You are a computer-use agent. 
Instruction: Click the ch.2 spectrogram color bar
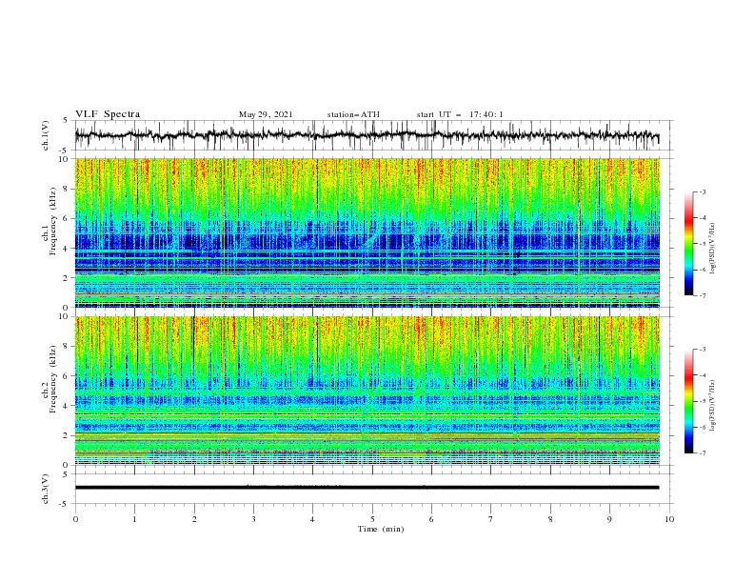click(x=689, y=401)
